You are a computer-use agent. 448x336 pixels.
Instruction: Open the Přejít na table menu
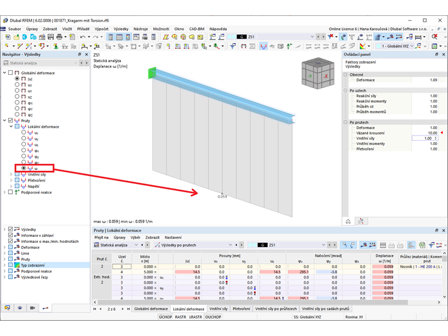click(x=101, y=238)
